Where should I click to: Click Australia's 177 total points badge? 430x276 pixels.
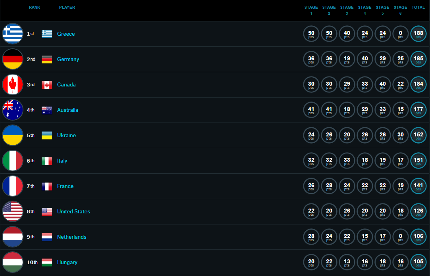tap(418, 110)
